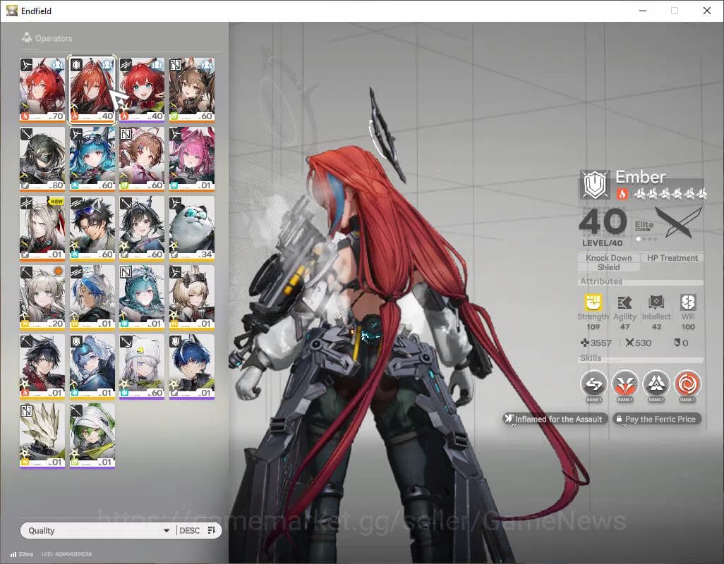Click the yellow Strength fist icon
The height and width of the screenshot is (564, 724).
click(x=593, y=303)
